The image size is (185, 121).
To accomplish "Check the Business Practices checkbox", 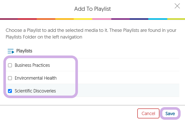I will [x=10, y=65].
